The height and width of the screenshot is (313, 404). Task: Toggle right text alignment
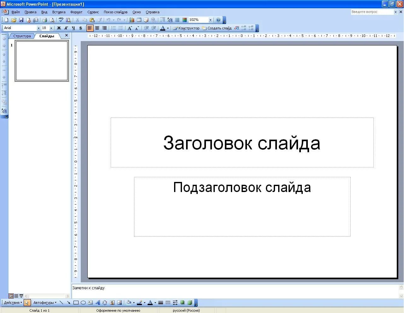pos(104,28)
